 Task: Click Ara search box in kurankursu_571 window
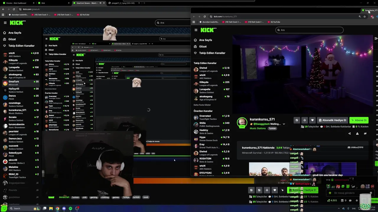(309, 30)
